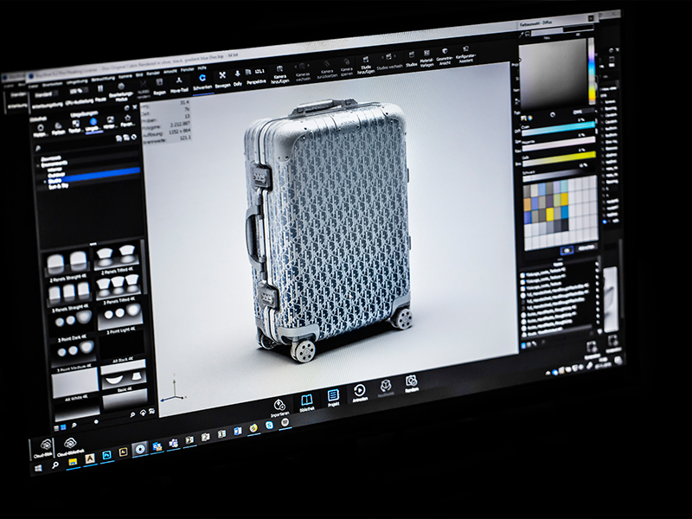692x519 pixels.
Task: Select the Outdoor folder in tree
Action: point(56,175)
